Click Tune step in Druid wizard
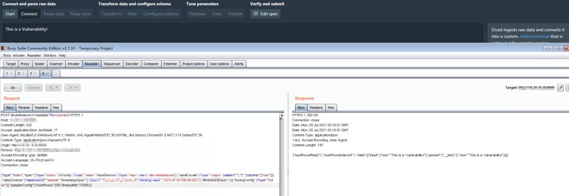 [x=217, y=14]
